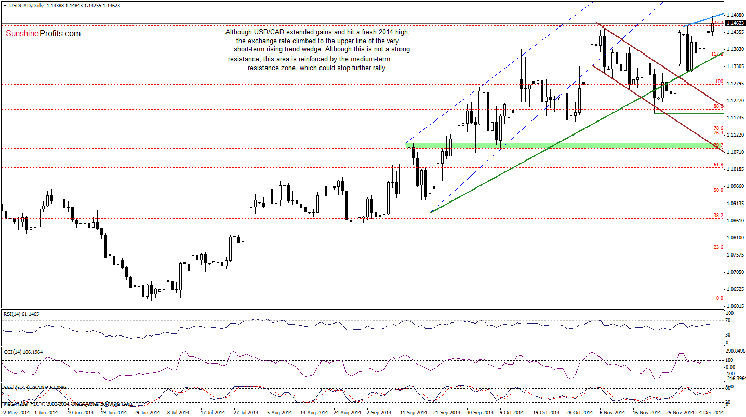Click the 1.07575 price axis label
The width and height of the screenshot is (746, 417).
click(x=735, y=255)
